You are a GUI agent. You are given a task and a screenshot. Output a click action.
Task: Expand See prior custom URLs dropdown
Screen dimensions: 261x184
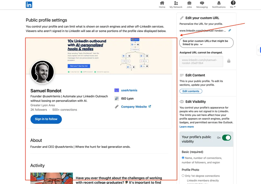pyautogui.click(x=206, y=43)
